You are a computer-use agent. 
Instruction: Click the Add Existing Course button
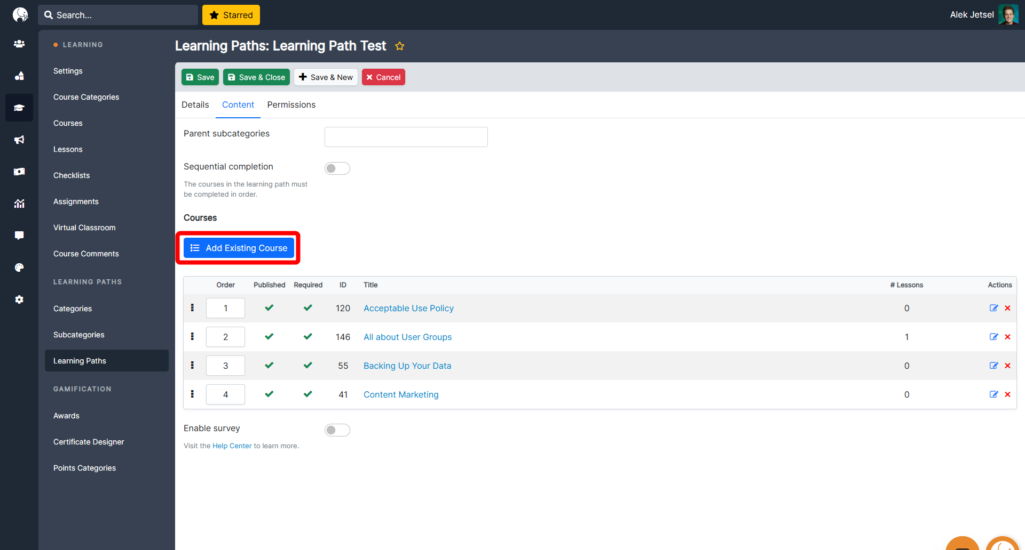coord(239,248)
